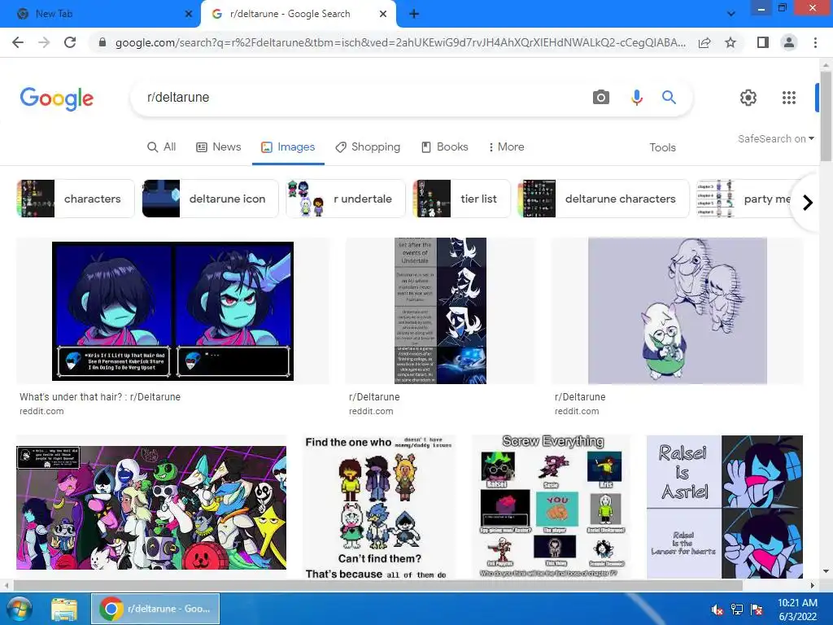Viewport: 833px width, 625px height.
Task: Select the Images results tab
Action: pyautogui.click(x=288, y=147)
